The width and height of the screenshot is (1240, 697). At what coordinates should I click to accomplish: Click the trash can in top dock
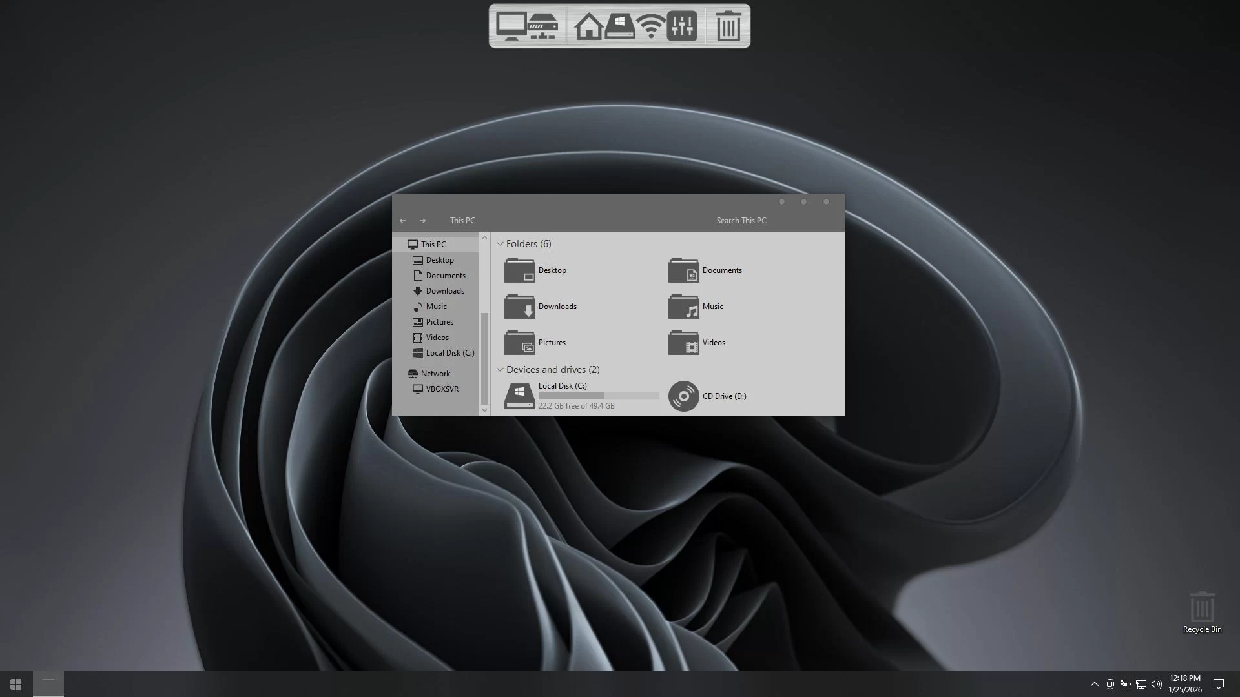click(x=728, y=26)
